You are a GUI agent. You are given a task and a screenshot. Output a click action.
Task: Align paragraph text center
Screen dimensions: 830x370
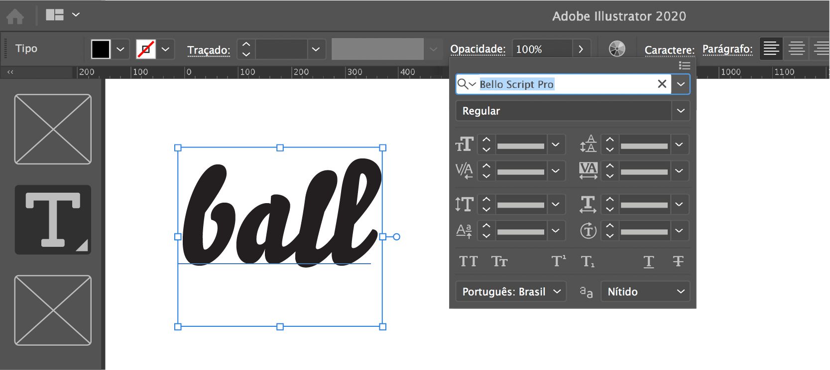coord(797,49)
